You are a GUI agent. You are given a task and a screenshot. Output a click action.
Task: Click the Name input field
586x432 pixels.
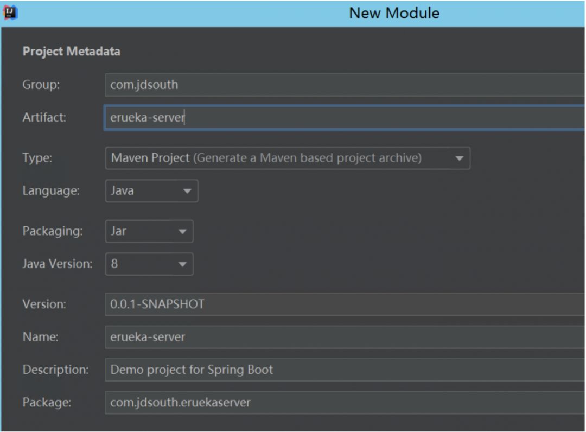[342, 337]
